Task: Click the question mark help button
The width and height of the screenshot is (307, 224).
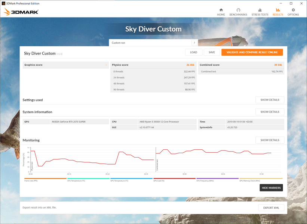Action: point(194,43)
